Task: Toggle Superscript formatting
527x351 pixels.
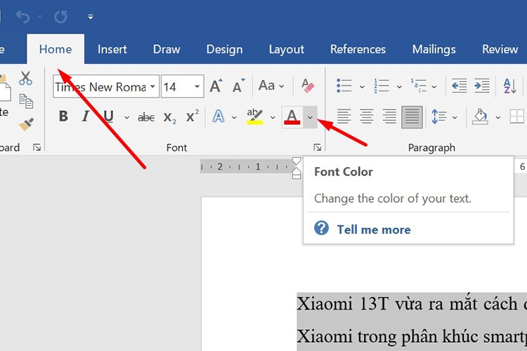Action: click(x=193, y=116)
